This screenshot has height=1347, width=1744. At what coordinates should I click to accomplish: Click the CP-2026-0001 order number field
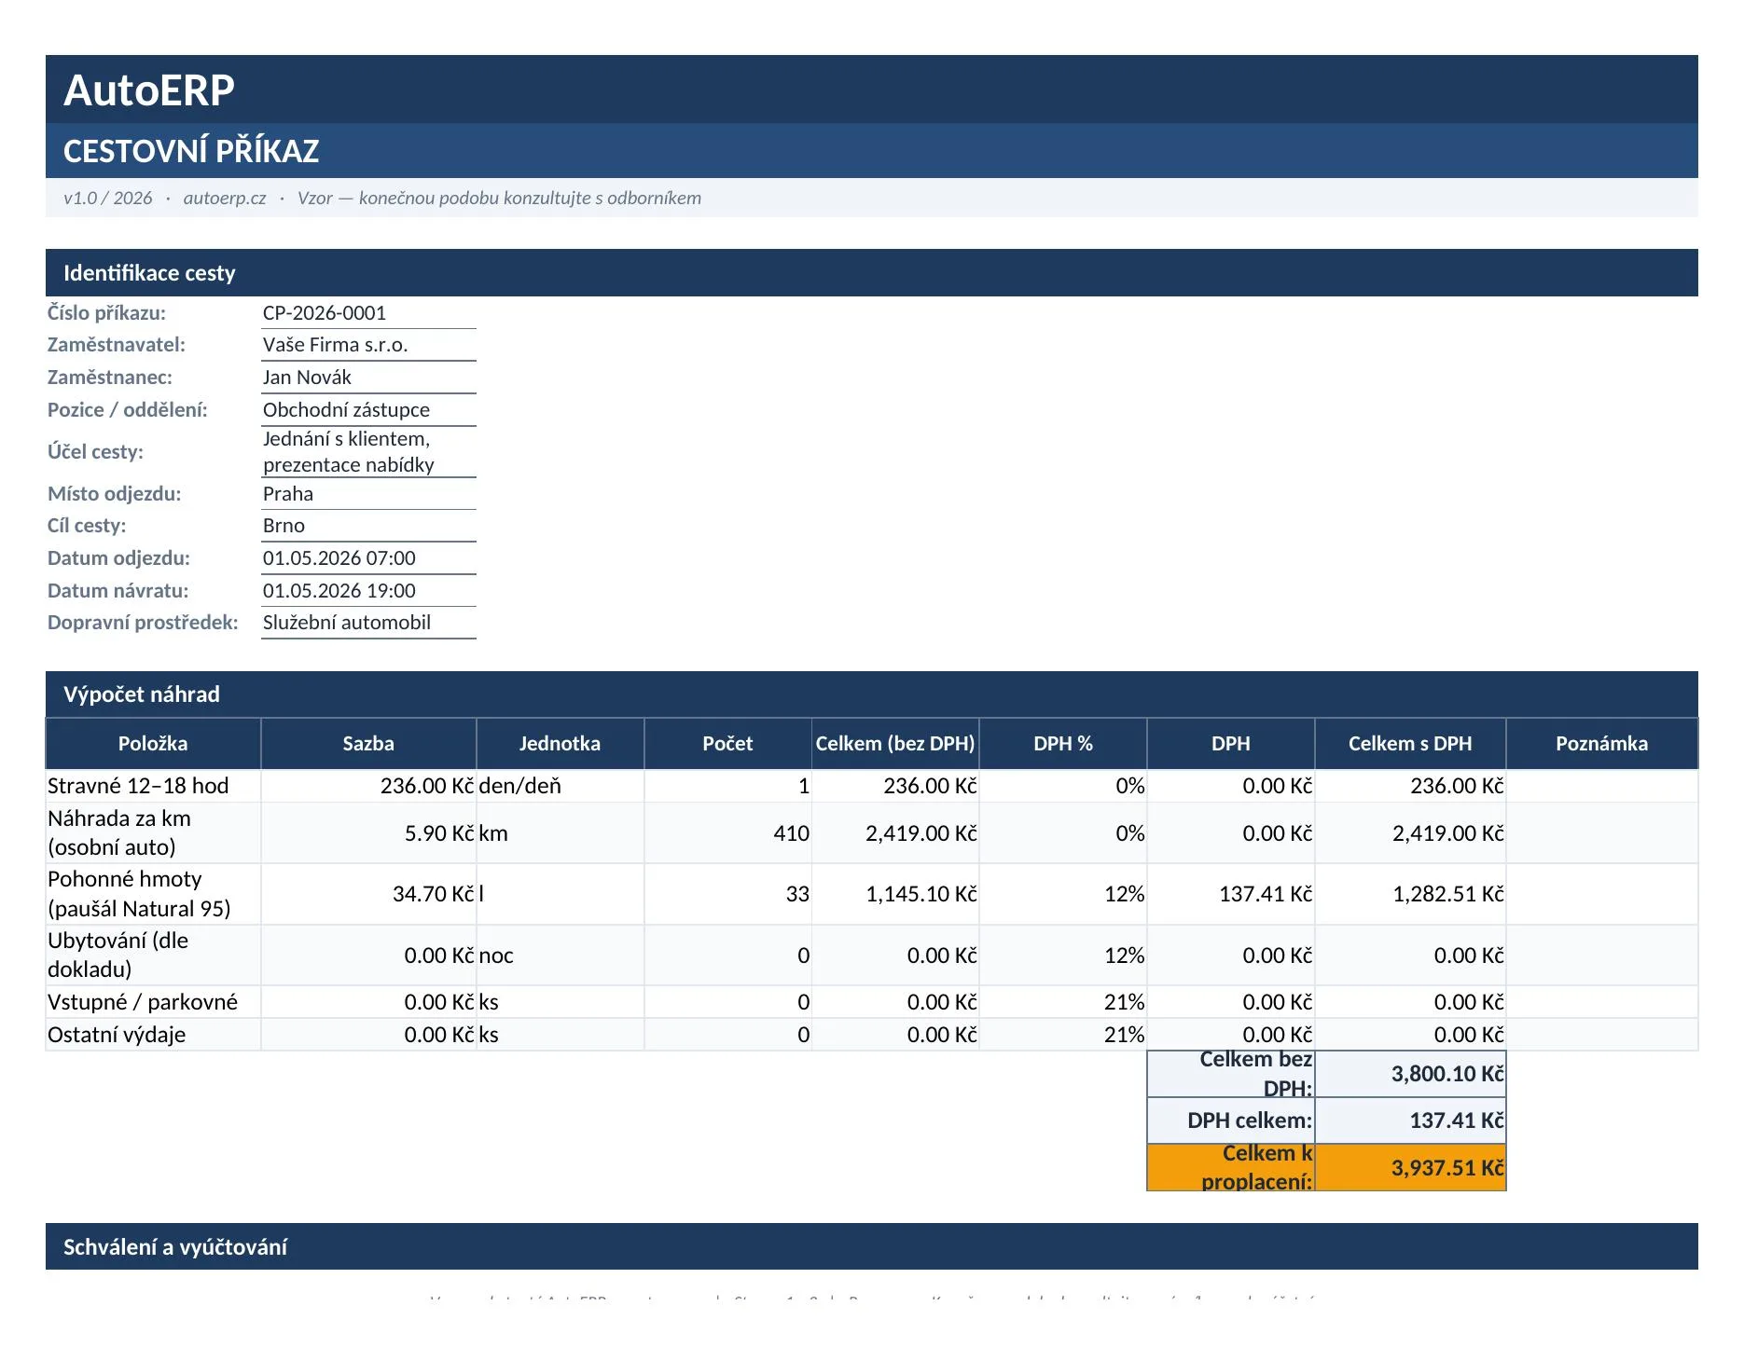coord(368,313)
